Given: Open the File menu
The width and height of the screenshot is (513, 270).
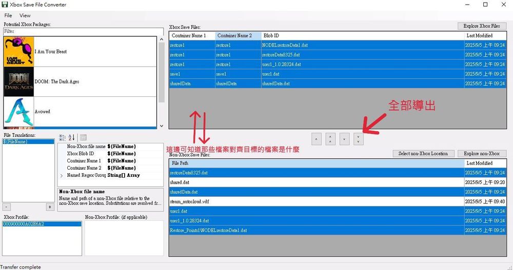Looking at the screenshot, I should point(8,15).
